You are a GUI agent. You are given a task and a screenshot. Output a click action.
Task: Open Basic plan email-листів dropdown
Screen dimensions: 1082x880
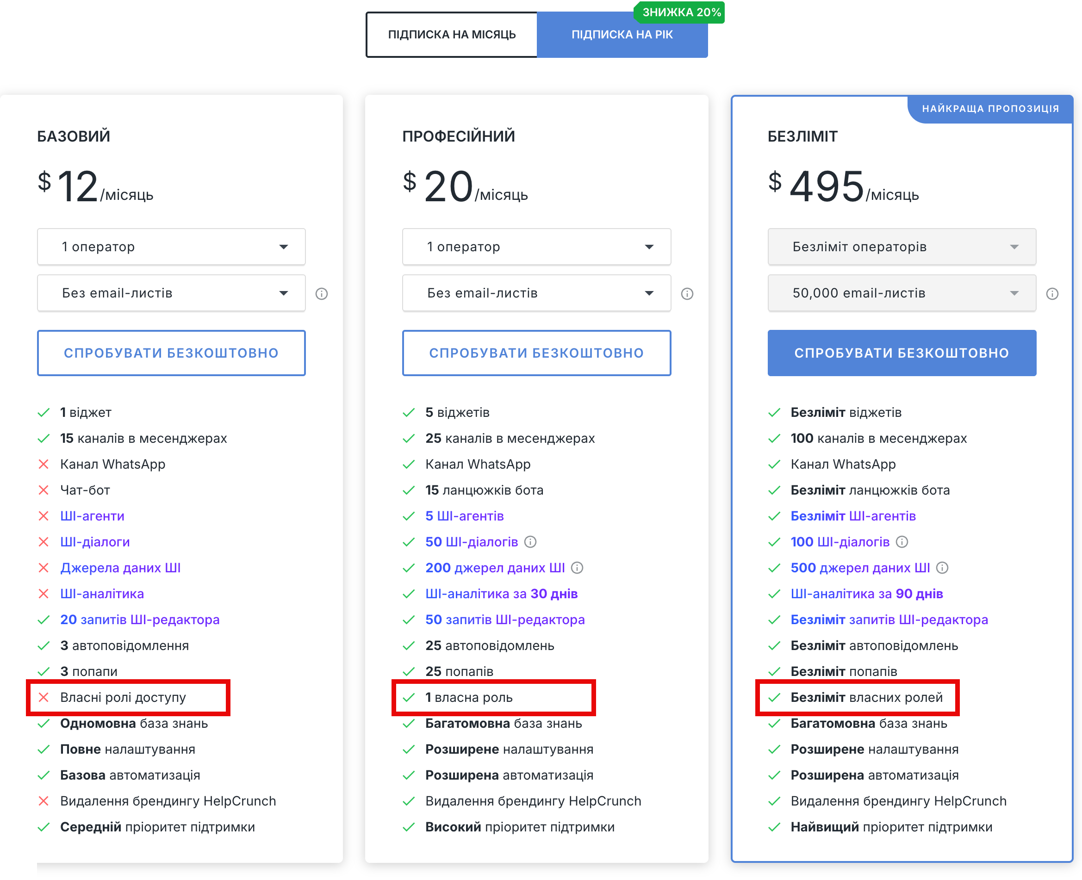click(x=171, y=293)
